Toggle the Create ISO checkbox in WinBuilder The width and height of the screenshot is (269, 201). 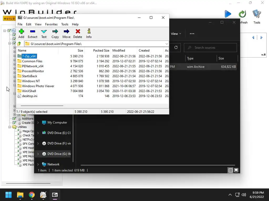coord(14,123)
